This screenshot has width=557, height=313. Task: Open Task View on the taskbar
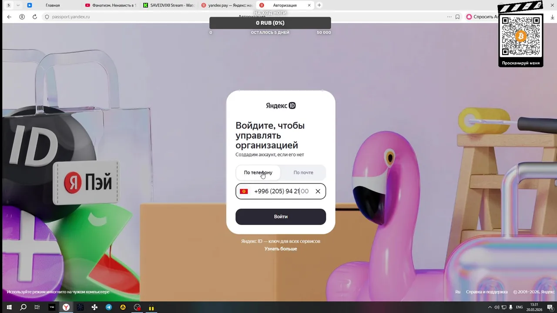point(37,307)
